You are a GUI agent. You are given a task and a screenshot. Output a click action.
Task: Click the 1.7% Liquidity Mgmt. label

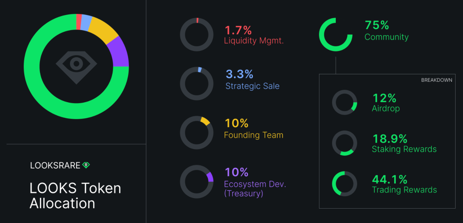pos(254,35)
